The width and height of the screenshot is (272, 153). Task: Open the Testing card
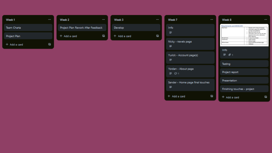(x=244, y=64)
